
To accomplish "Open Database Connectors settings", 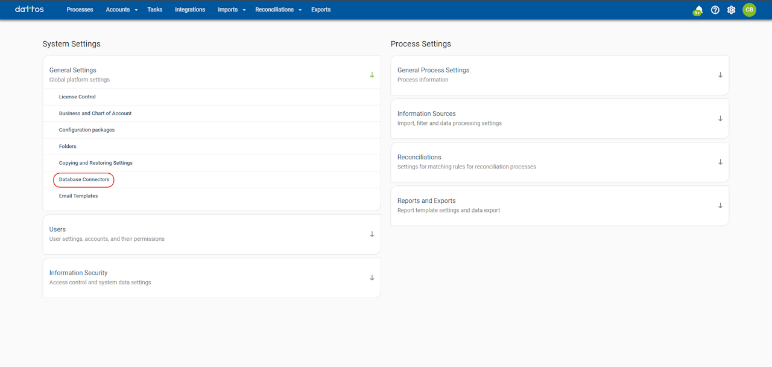I will (84, 180).
